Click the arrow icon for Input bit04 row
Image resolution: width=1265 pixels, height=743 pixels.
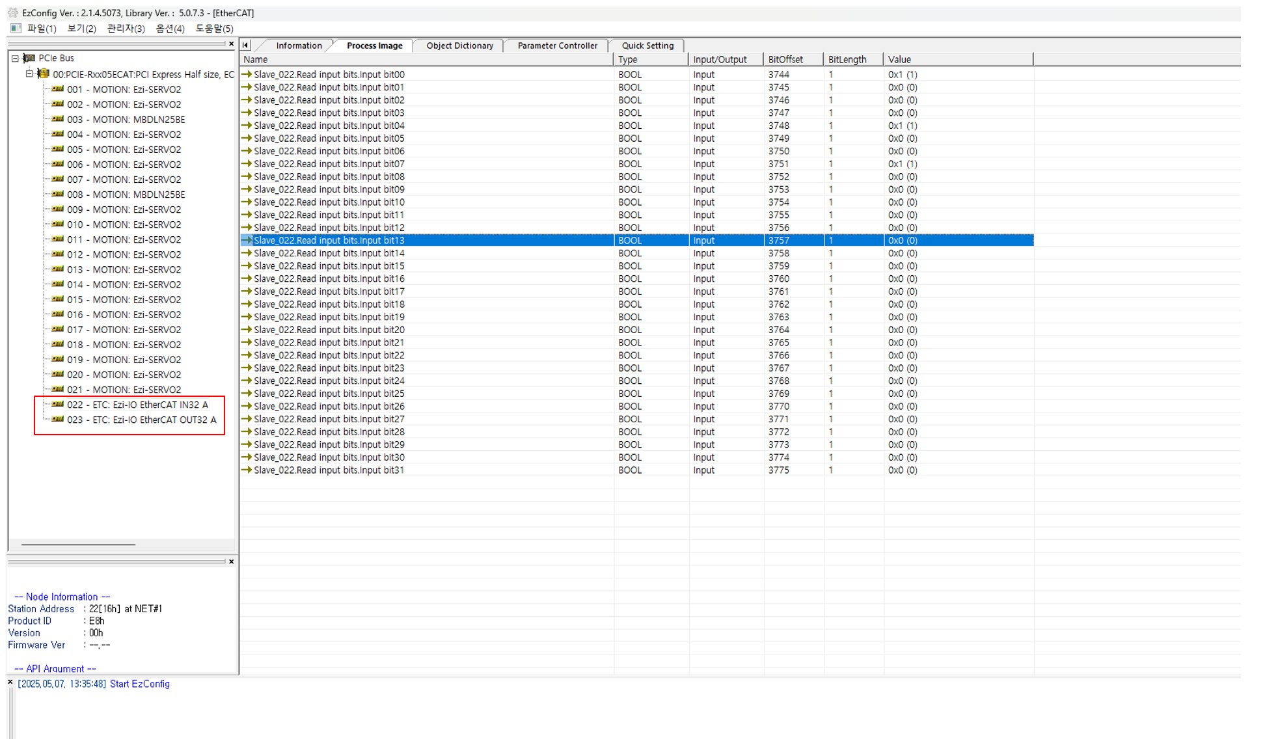tap(247, 126)
